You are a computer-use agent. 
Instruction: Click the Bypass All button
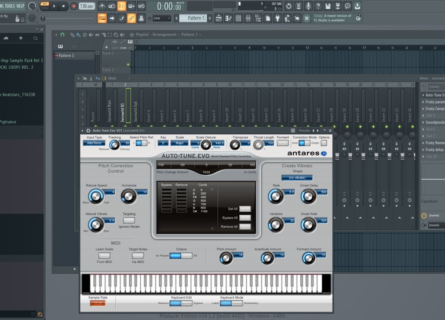point(245,218)
